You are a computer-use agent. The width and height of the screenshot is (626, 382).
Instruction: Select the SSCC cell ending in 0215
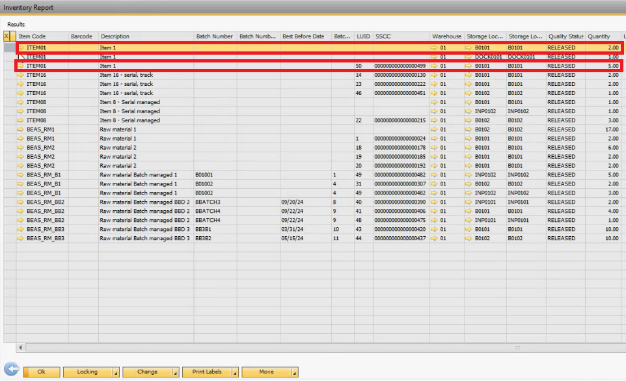pyautogui.click(x=400, y=120)
